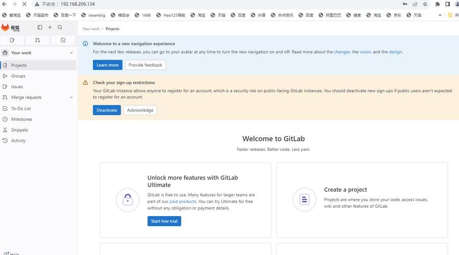Open the changes link

(x=342, y=52)
